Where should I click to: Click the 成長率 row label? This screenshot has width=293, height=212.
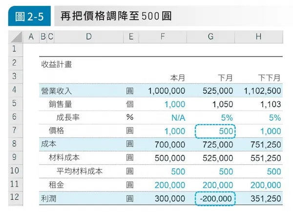68,117
